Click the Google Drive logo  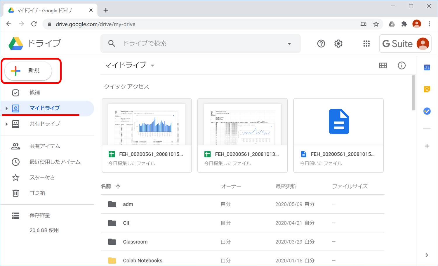point(16,44)
